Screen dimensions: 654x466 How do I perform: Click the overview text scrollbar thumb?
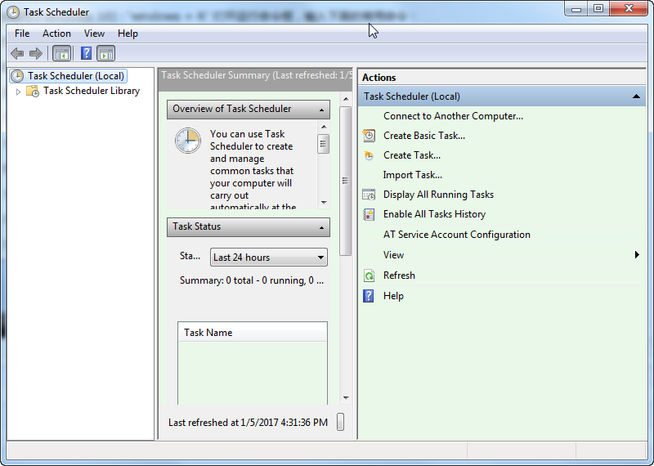tap(323, 144)
